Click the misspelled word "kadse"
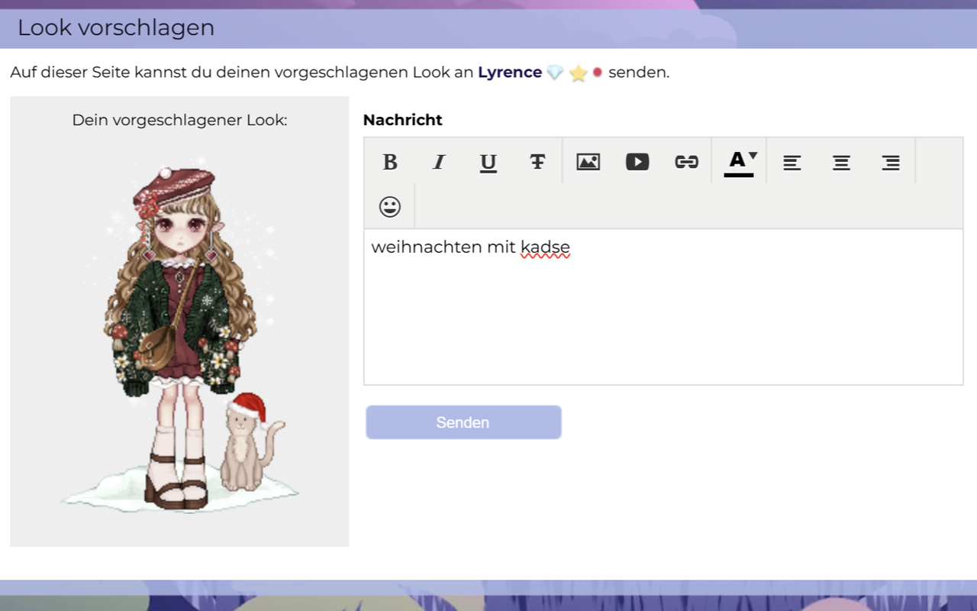The image size is (977, 611). pyautogui.click(x=545, y=247)
